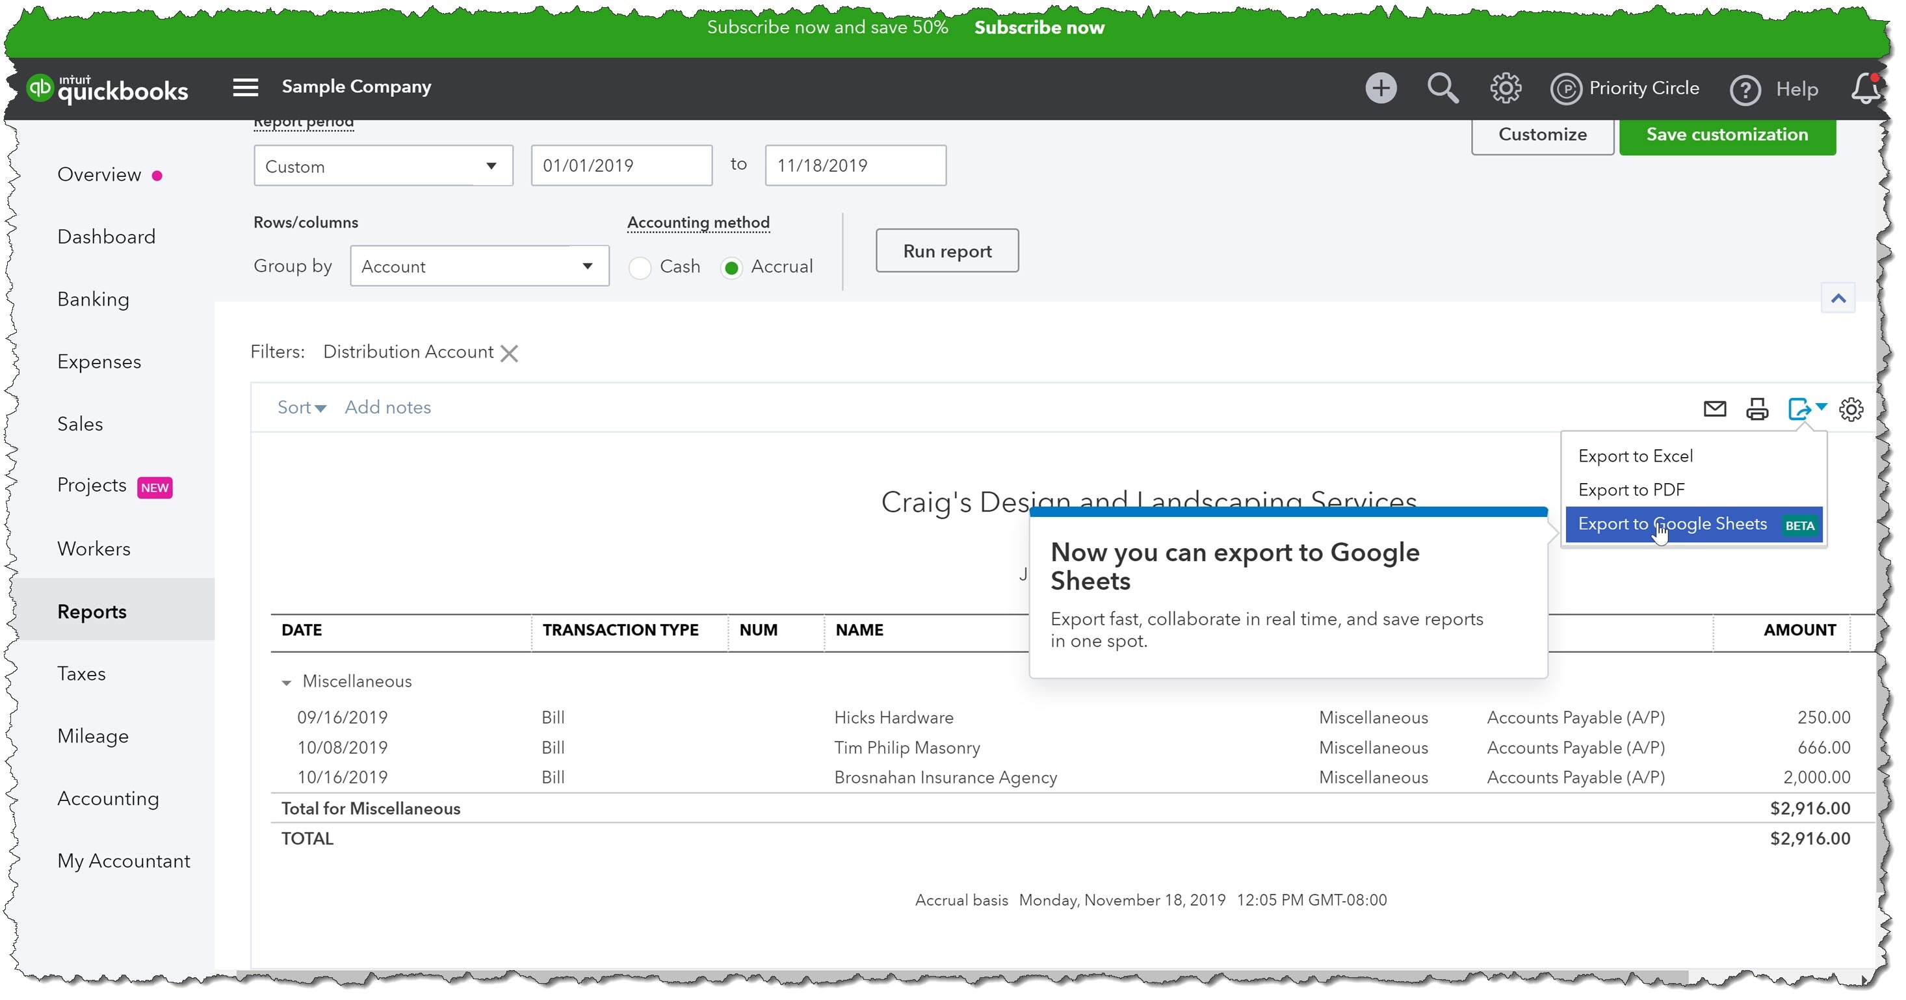The height and width of the screenshot is (1000, 1906).
Task: Open report settings gear icon
Action: [1851, 408]
